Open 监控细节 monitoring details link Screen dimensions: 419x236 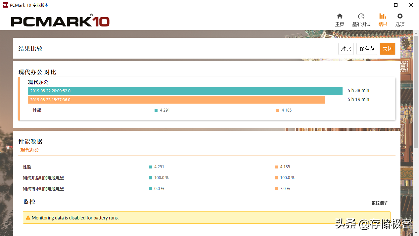pyautogui.click(x=380, y=203)
